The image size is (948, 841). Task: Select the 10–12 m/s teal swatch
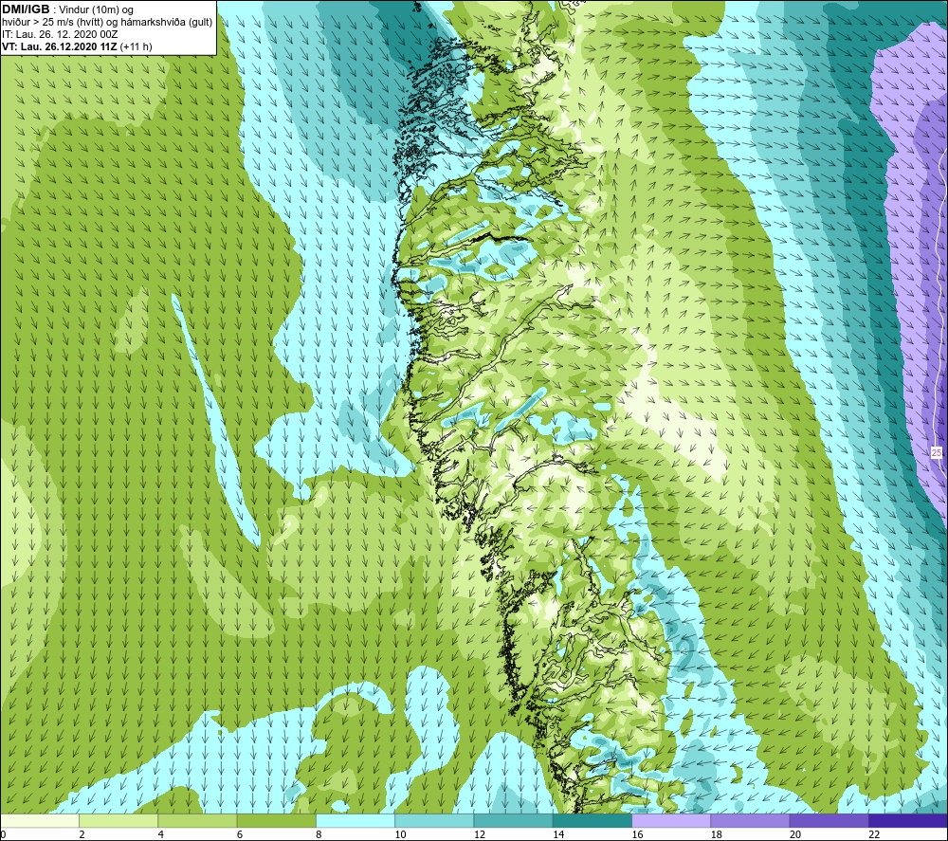[434, 820]
